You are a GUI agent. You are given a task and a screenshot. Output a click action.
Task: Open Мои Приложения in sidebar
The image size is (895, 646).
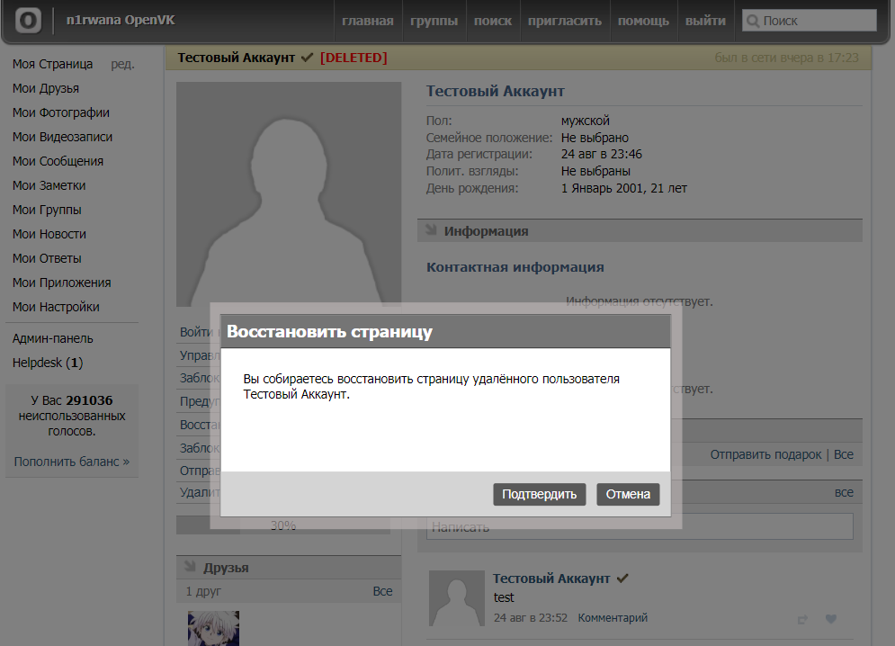(62, 283)
